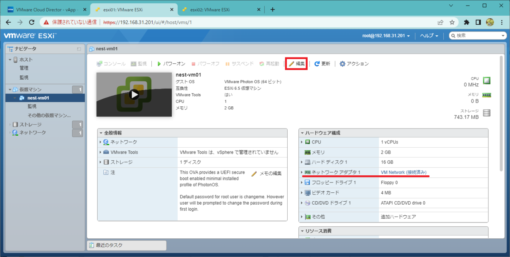Select 監視 under nest-vm01
Image resolution: width=510 pixels, height=257 pixels.
[x=32, y=106]
